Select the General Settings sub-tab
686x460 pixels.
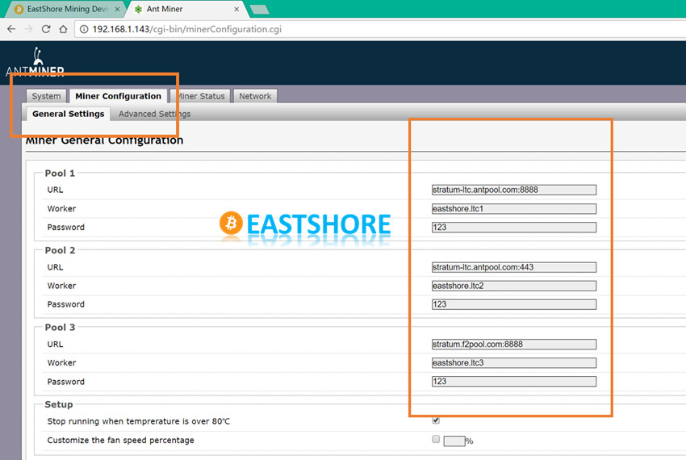69,114
